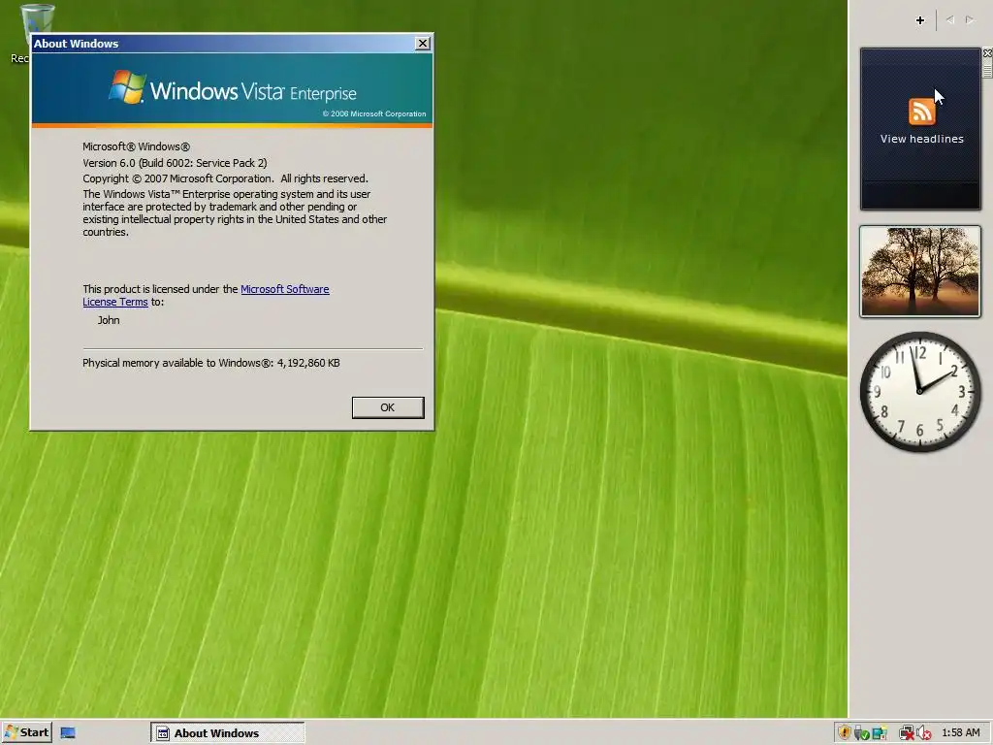The height and width of the screenshot is (745, 993).
Task: Click the RSS feed icon in gadget
Action: point(921,113)
